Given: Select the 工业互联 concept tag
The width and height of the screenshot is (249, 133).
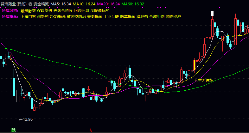Looking at the screenshot, I should tap(111, 17).
